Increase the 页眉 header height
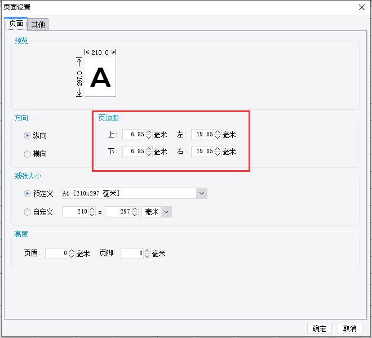 (72, 251)
